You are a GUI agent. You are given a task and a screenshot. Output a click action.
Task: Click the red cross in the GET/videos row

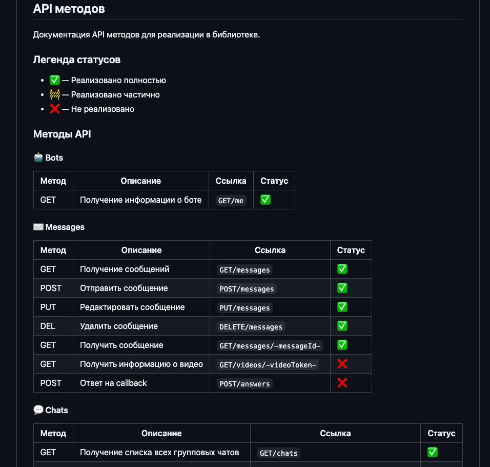(x=342, y=364)
